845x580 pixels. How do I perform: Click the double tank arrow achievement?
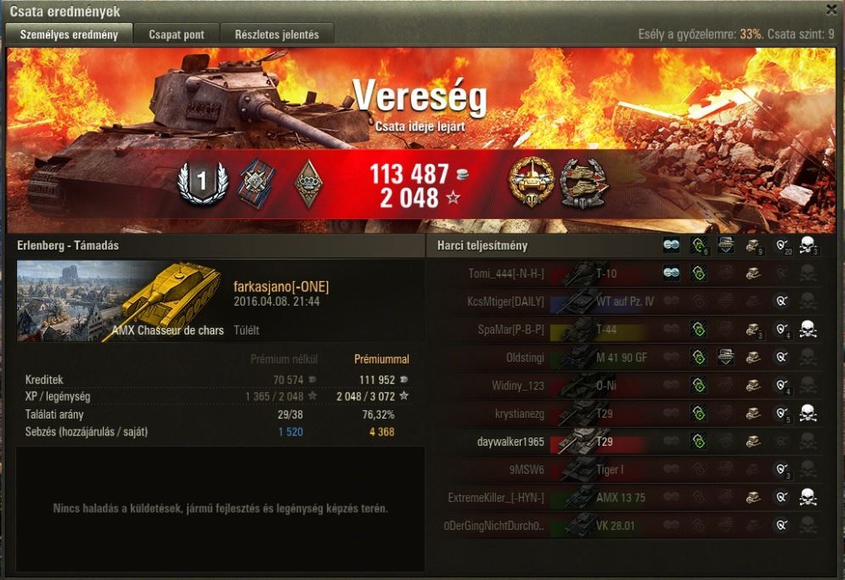(x=583, y=183)
